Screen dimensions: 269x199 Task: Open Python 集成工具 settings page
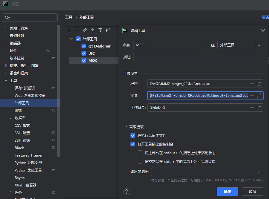pyautogui.click(x=28, y=170)
